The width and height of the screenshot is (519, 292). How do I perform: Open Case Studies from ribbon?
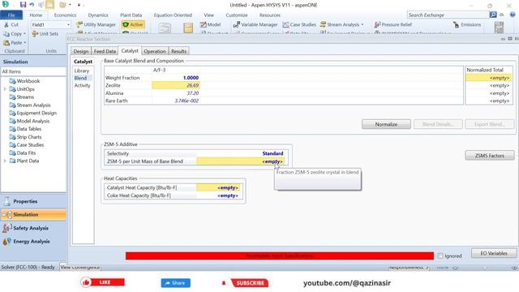[x=299, y=24]
